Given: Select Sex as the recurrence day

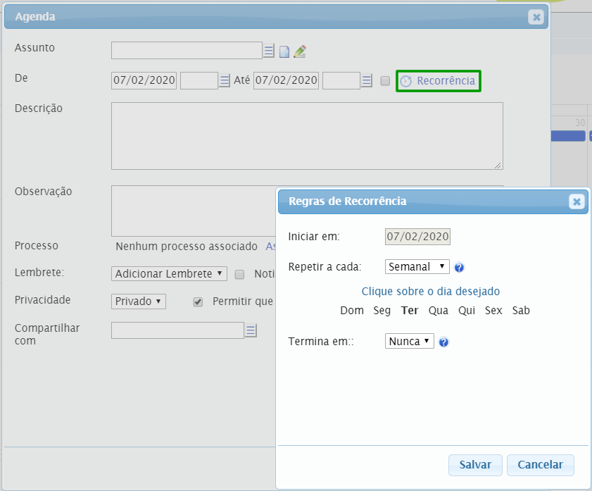Looking at the screenshot, I should [x=493, y=311].
